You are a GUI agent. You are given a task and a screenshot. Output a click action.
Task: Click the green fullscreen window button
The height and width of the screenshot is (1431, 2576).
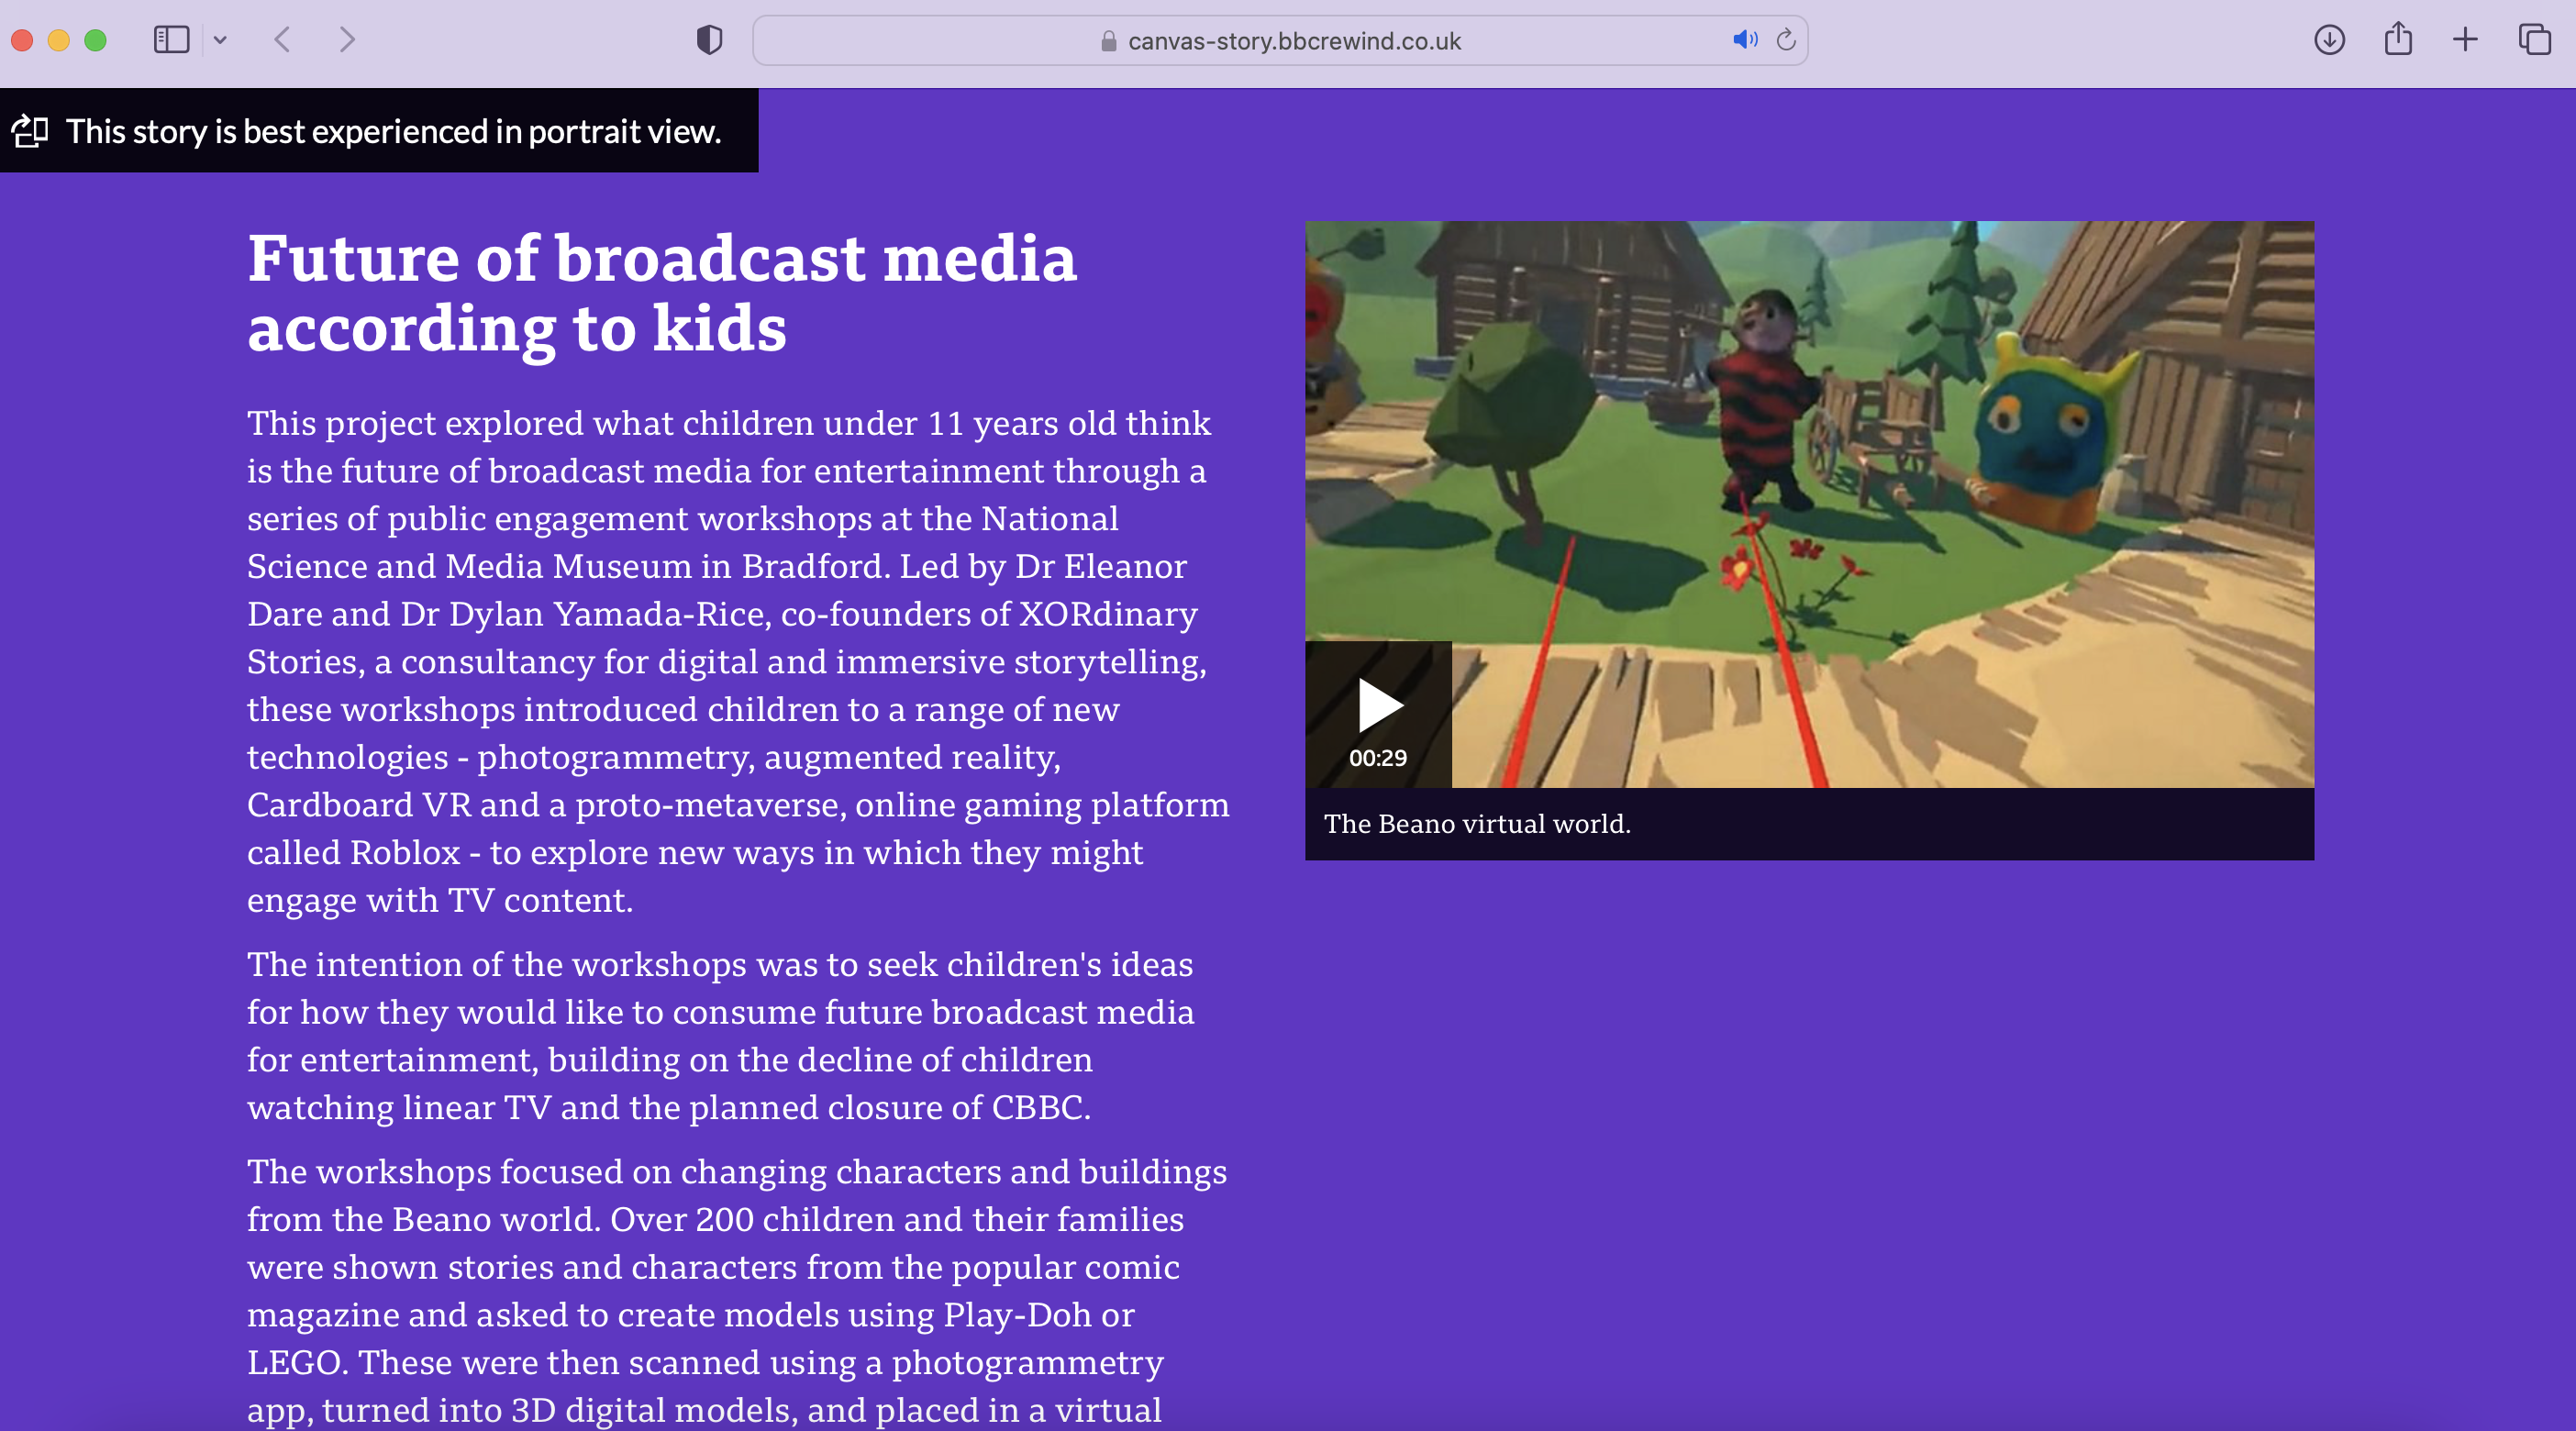(95, 40)
